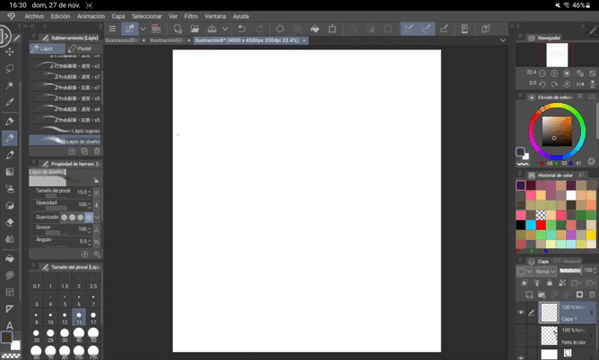Click the Navegador canvas thumbnail

[x=557, y=55]
